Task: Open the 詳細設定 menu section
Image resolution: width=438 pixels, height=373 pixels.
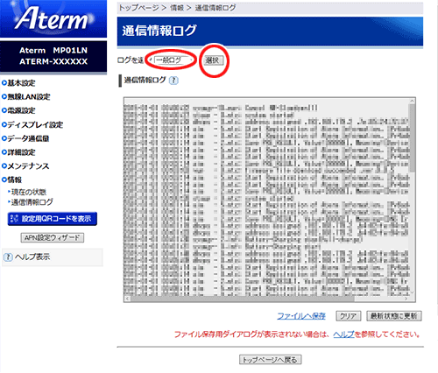Action: tap(21, 152)
